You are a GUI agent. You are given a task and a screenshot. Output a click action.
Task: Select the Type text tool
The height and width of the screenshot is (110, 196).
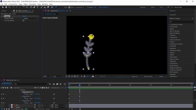(x=37, y=7)
